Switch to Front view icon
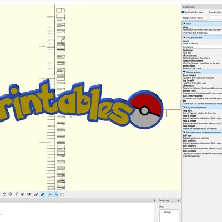Image resolution: width=222 pixels, height=222 pixels. pyautogui.click(x=23, y=194)
